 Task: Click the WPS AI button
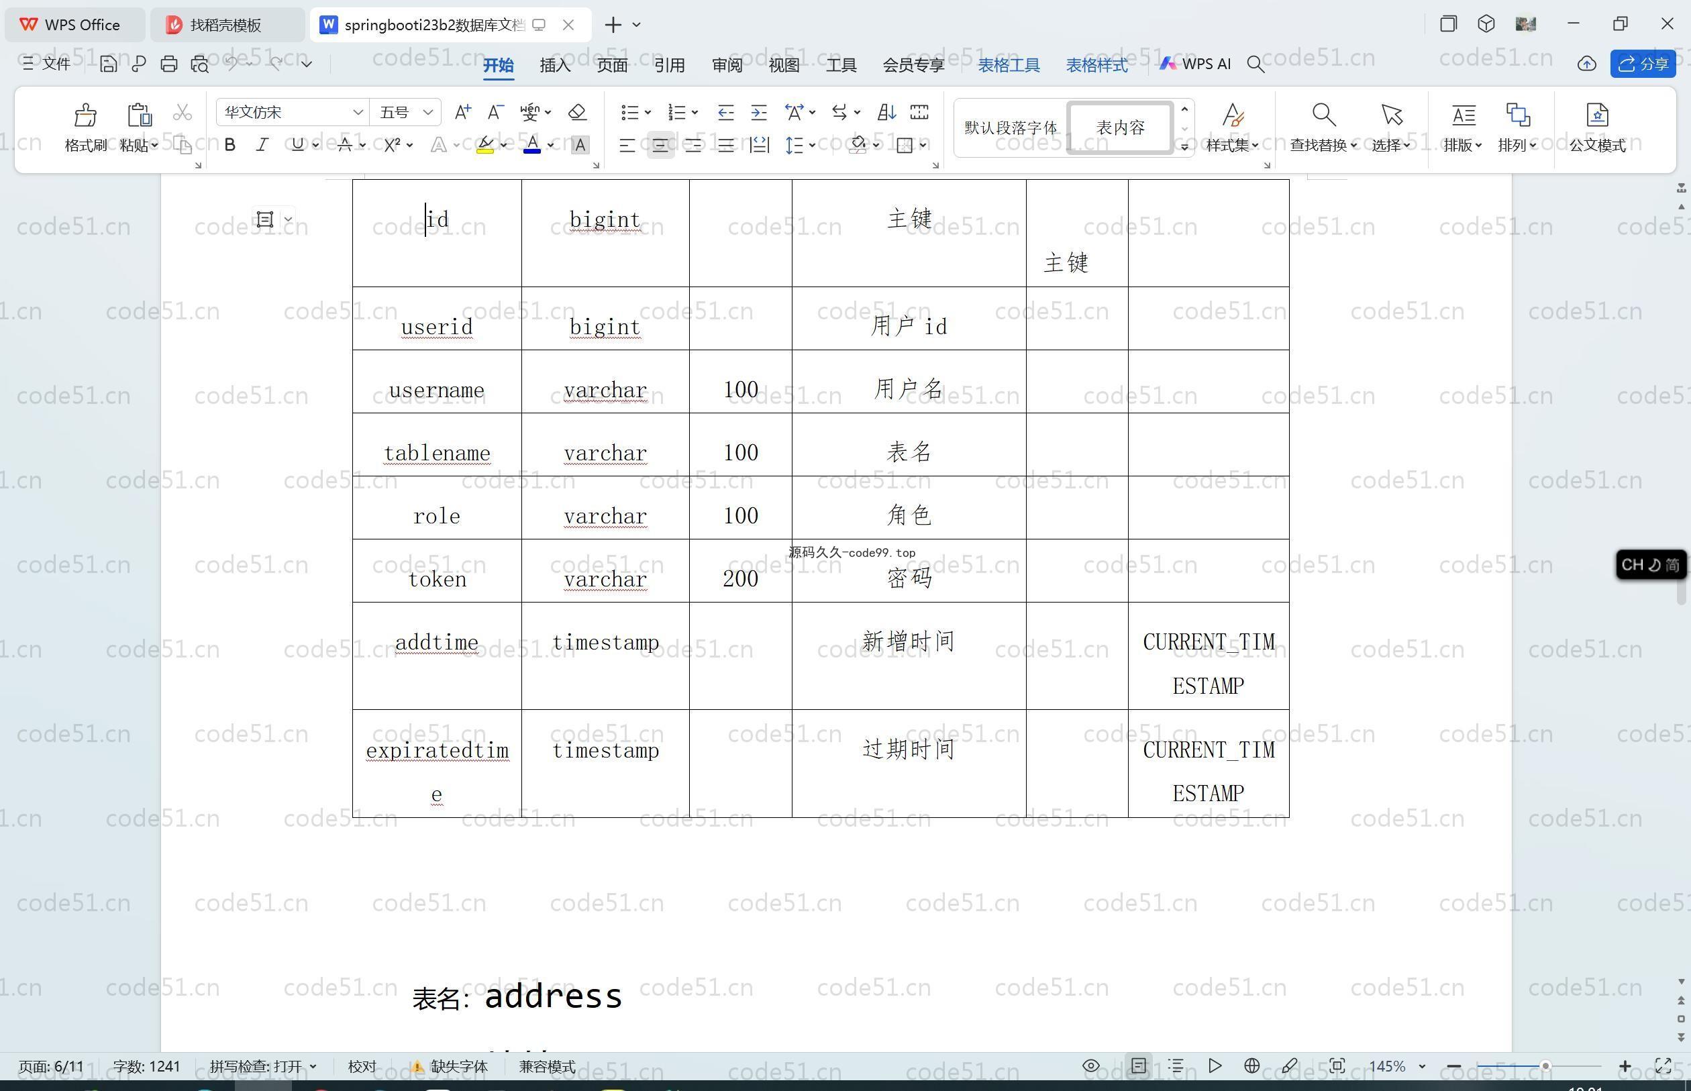click(x=1195, y=64)
